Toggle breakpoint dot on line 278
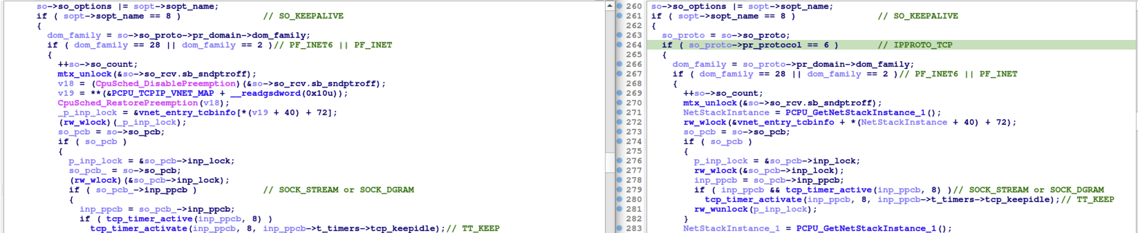Viewport: 1138px width, 233px height. (619, 180)
